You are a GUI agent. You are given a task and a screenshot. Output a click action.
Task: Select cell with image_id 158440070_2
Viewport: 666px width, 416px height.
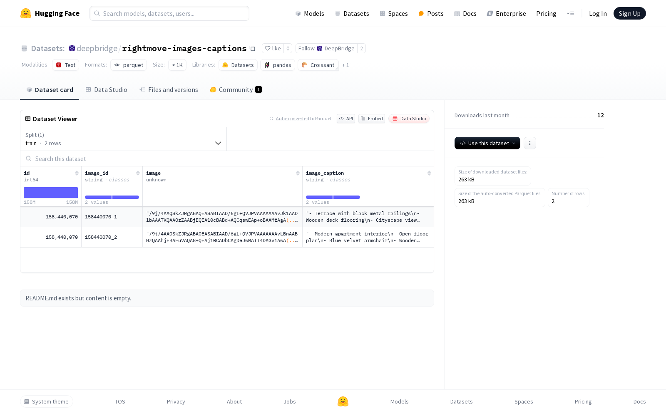point(112,237)
